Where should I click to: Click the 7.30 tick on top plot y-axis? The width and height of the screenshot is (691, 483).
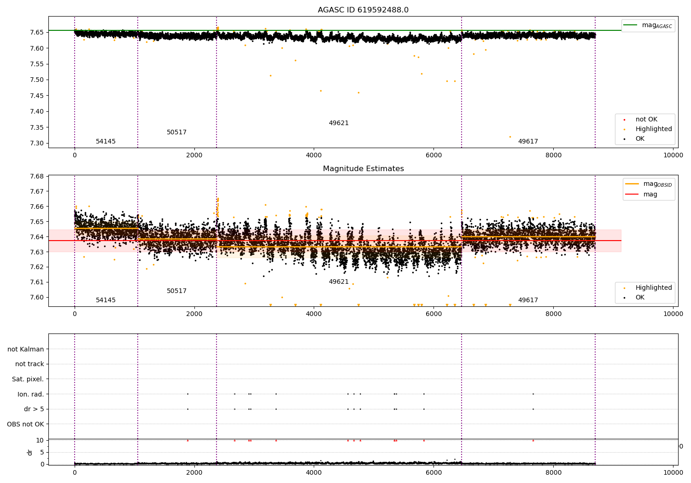[x=37, y=144]
